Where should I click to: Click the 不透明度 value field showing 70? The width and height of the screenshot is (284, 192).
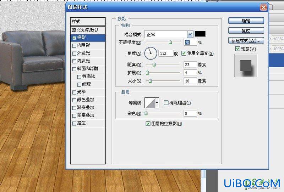point(190,43)
